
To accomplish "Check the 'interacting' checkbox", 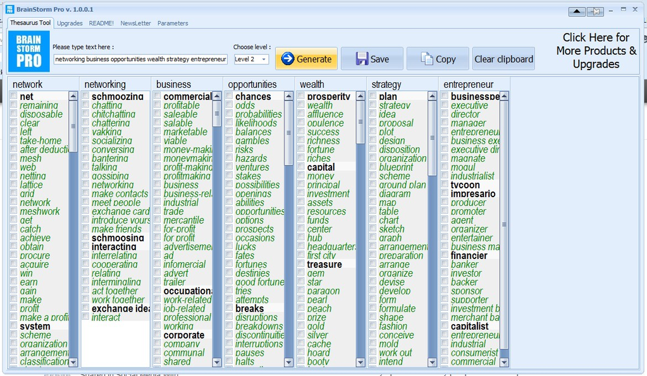I will [85, 246].
